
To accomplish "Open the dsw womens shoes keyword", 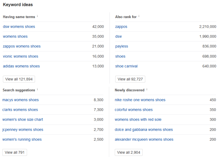I will pyautogui.click(x=19, y=26).
